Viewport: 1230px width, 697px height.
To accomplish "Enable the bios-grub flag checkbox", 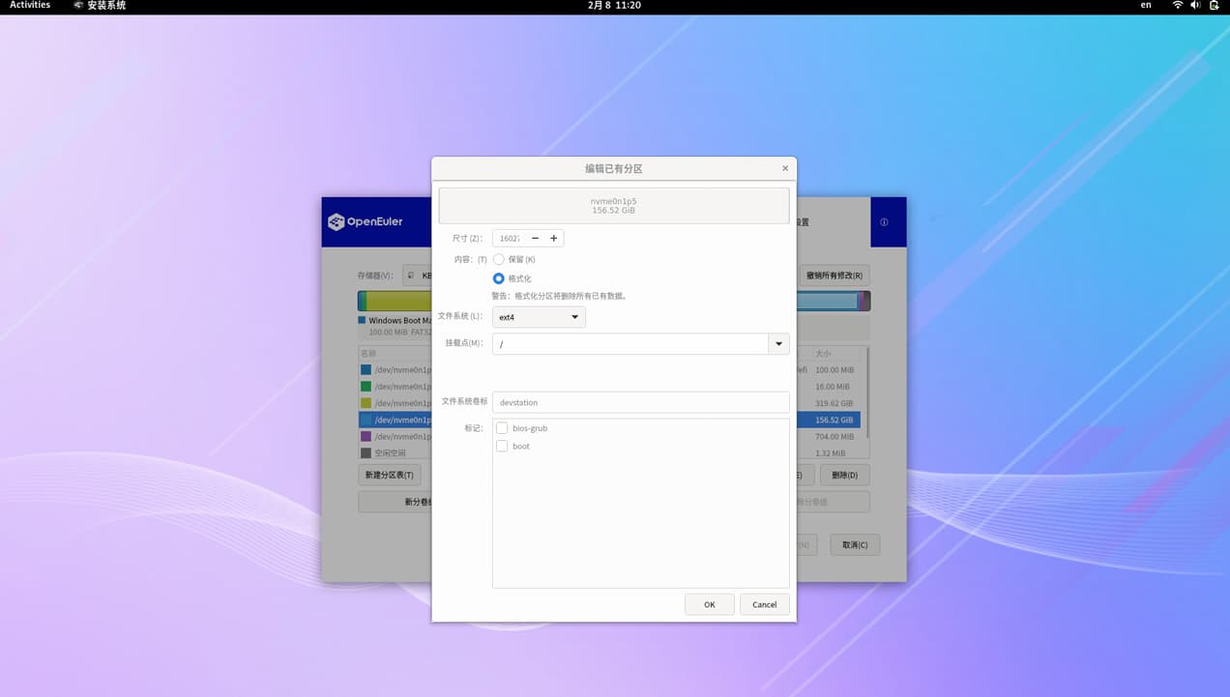I will [x=502, y=428].
